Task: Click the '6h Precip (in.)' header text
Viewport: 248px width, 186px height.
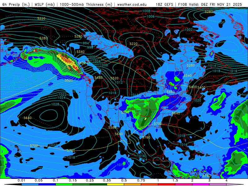Action: click(x=16, y=4)
